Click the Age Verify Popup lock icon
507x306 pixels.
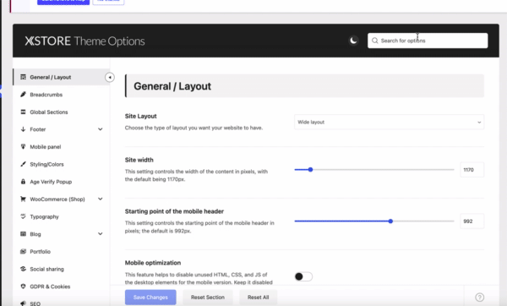point(23,182)
